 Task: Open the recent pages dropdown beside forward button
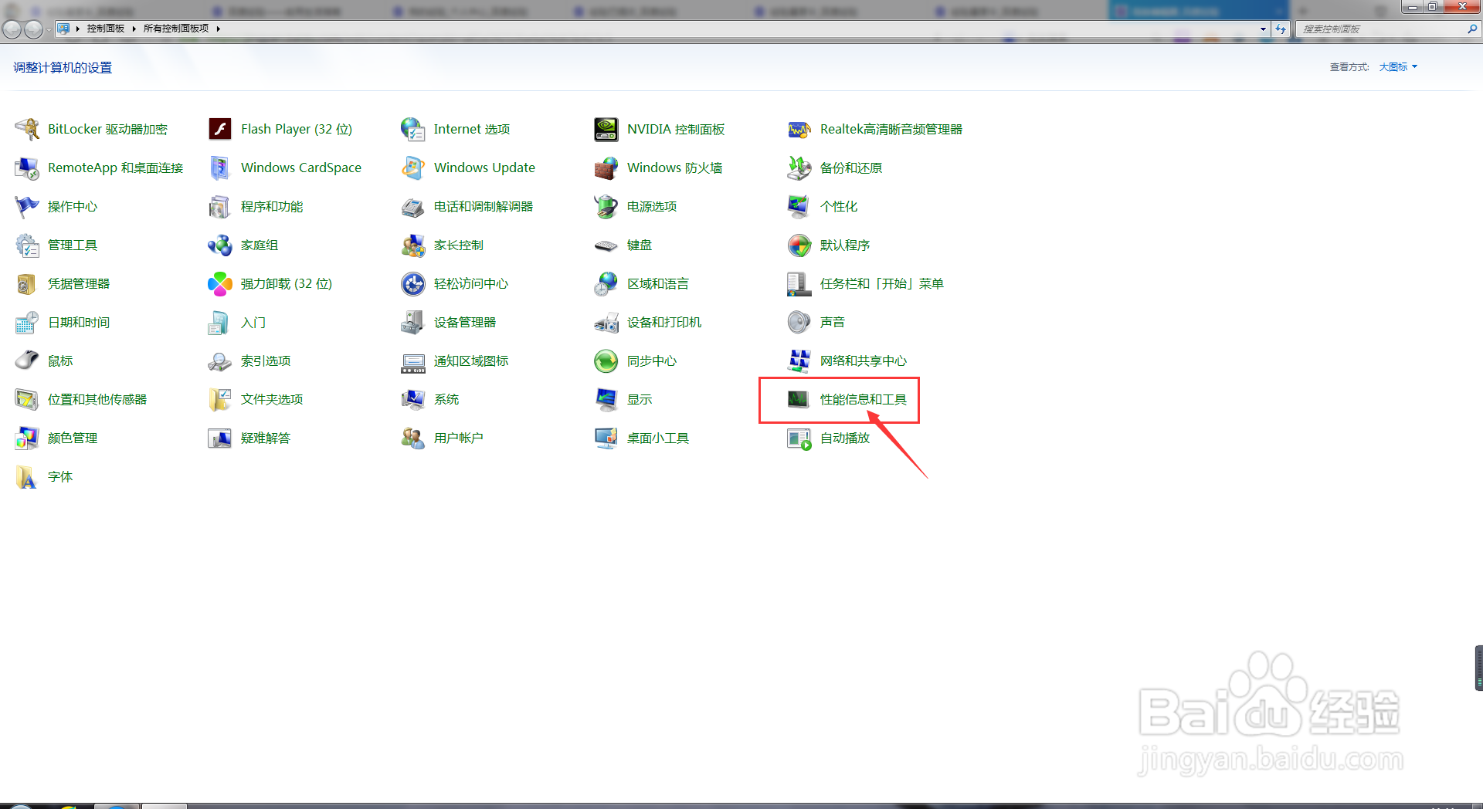click(x=49, y=29)
